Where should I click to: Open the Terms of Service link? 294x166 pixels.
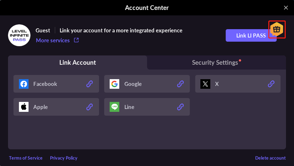click(26, 158)
